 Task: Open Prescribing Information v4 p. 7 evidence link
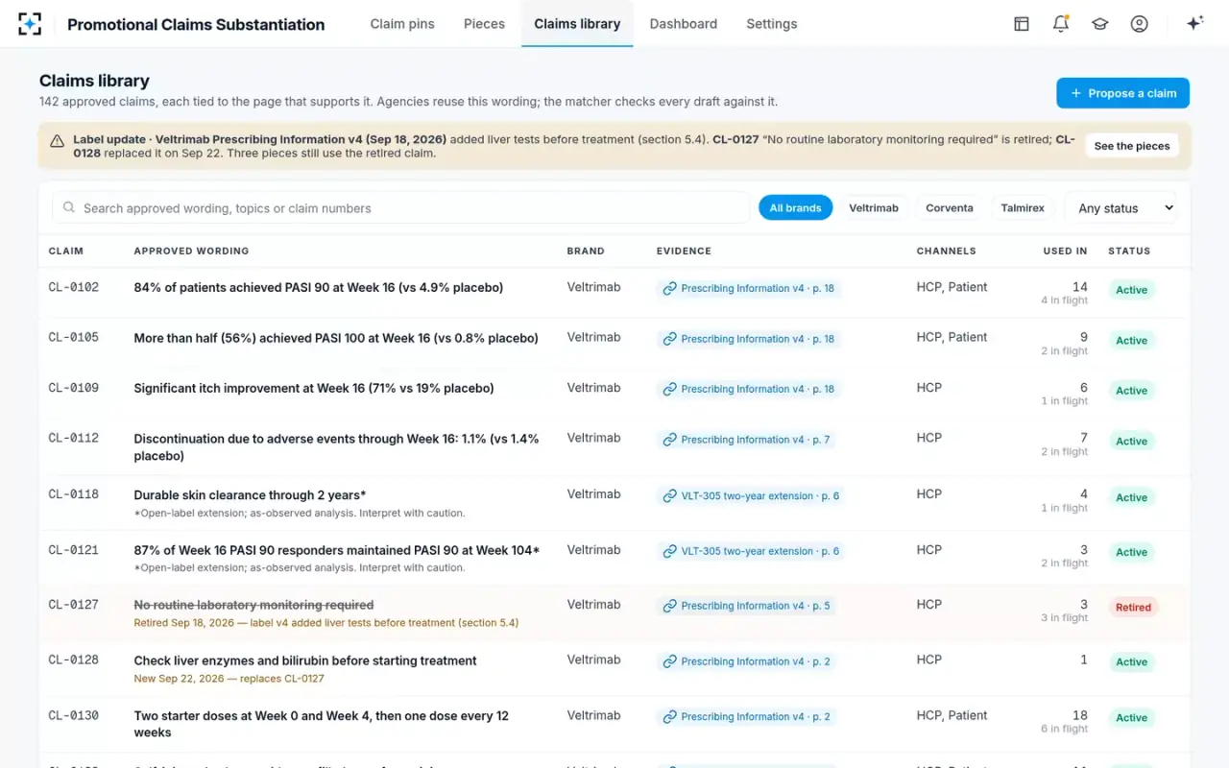[745, 440]
